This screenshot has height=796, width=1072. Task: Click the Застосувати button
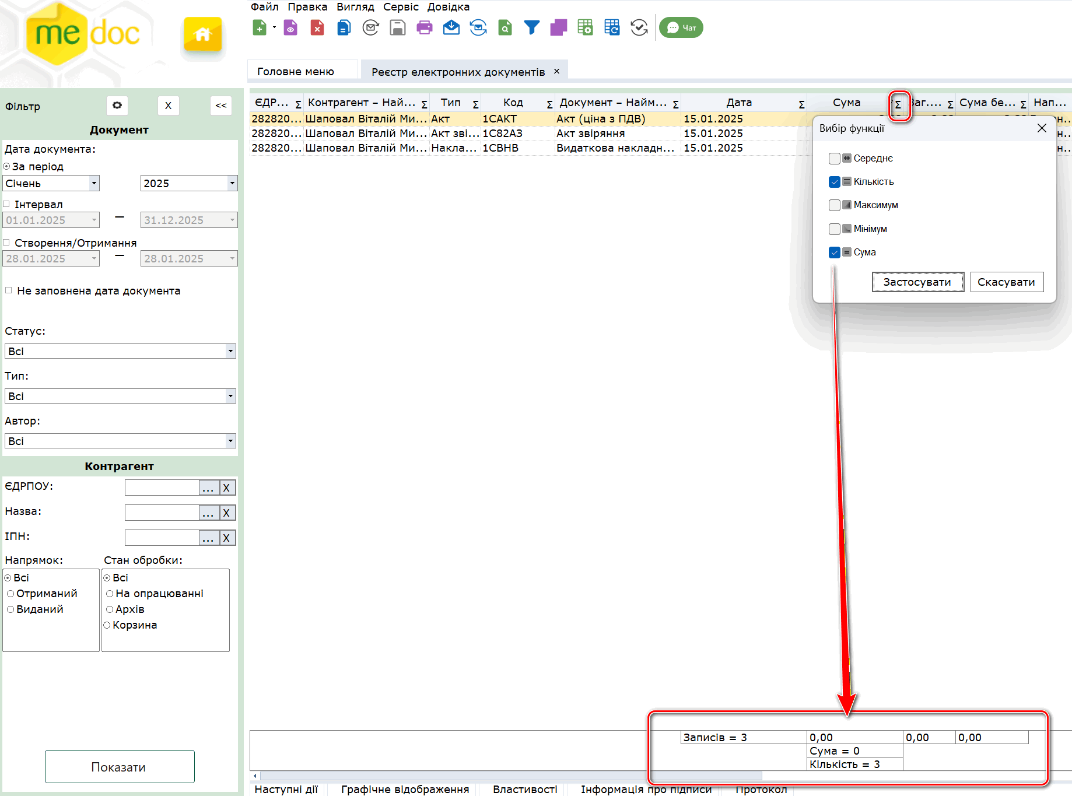tap(917, 282)
